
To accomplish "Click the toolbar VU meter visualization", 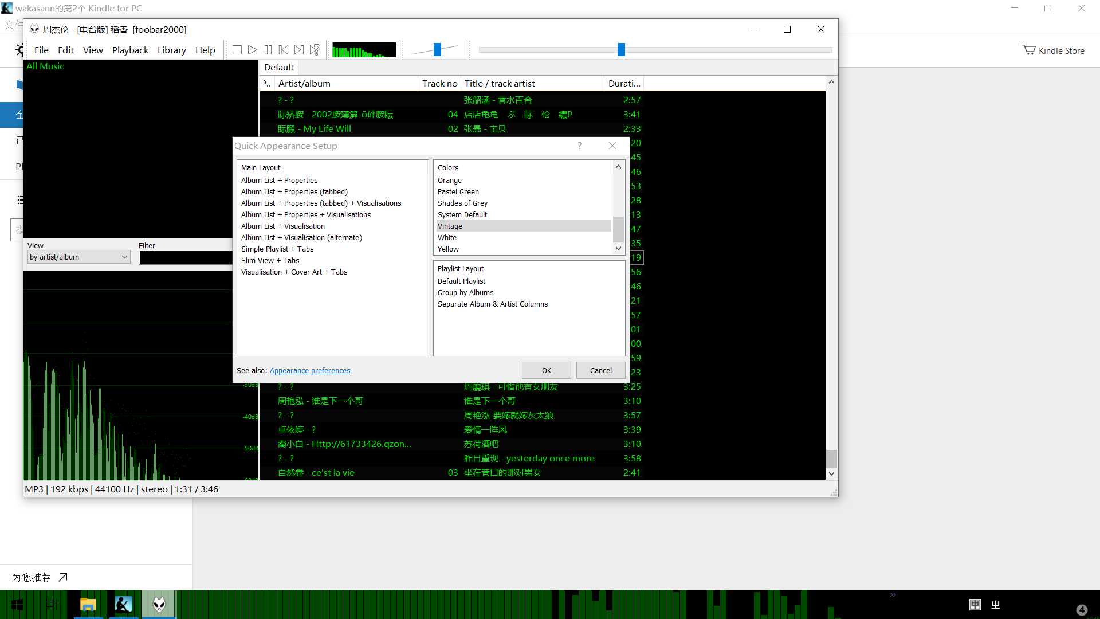I will [x=364, y=50].
